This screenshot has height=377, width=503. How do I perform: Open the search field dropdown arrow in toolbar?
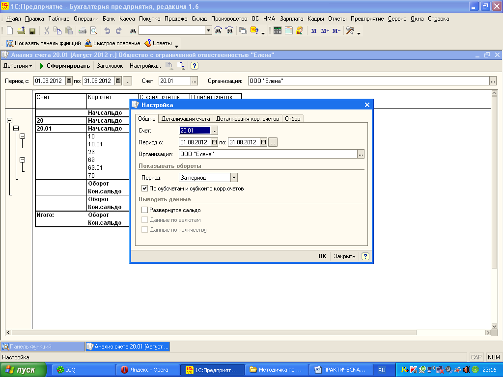tap(208, 31)
